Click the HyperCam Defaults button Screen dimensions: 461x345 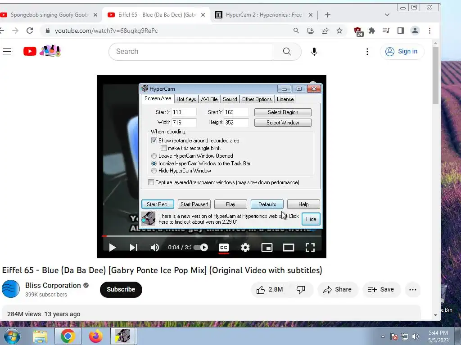point(267,204)
